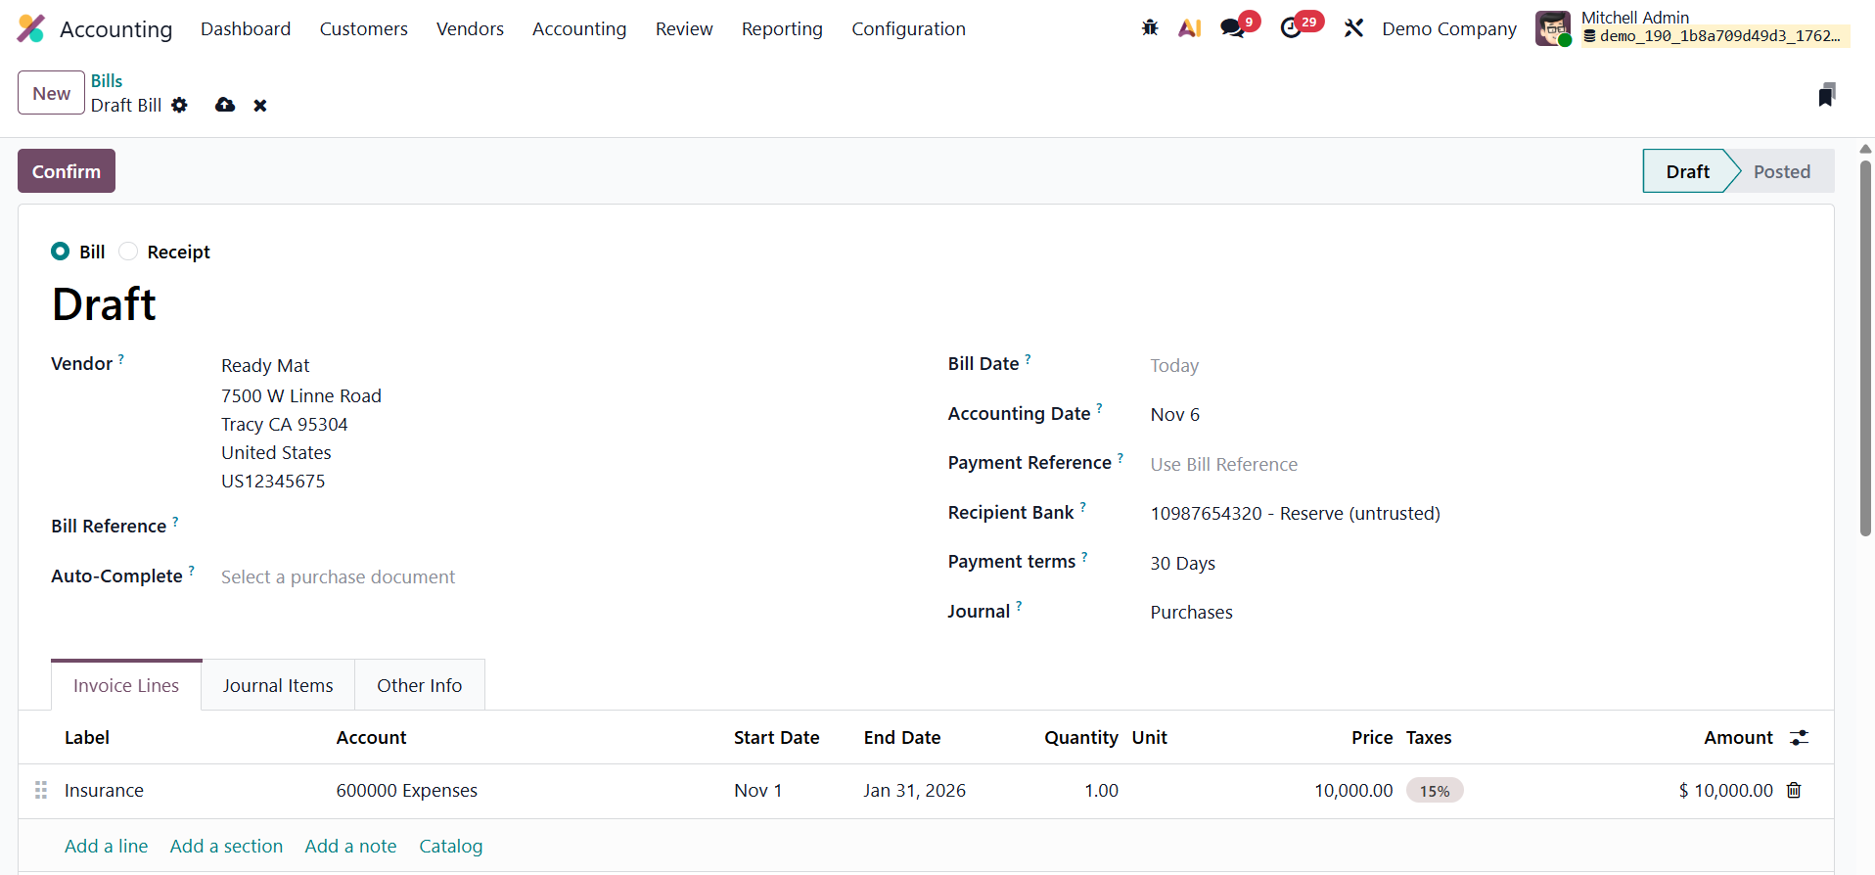
Task: Select the Receipt radio button
Action: 128,252
